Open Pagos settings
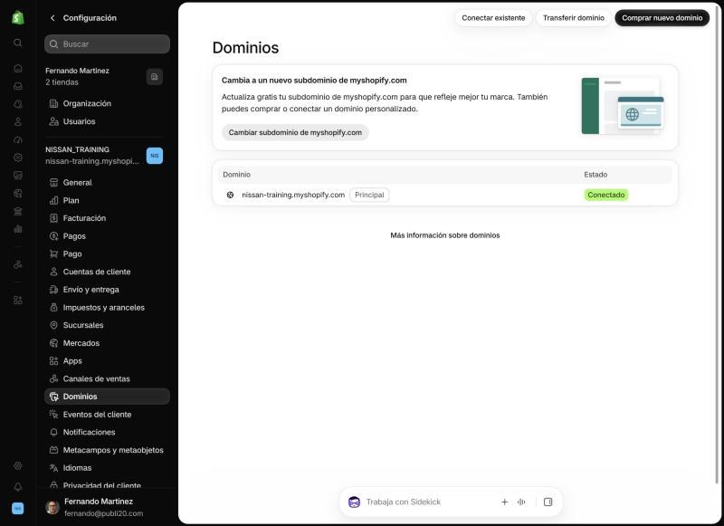The image size is (724, 526). pos(107,236)
